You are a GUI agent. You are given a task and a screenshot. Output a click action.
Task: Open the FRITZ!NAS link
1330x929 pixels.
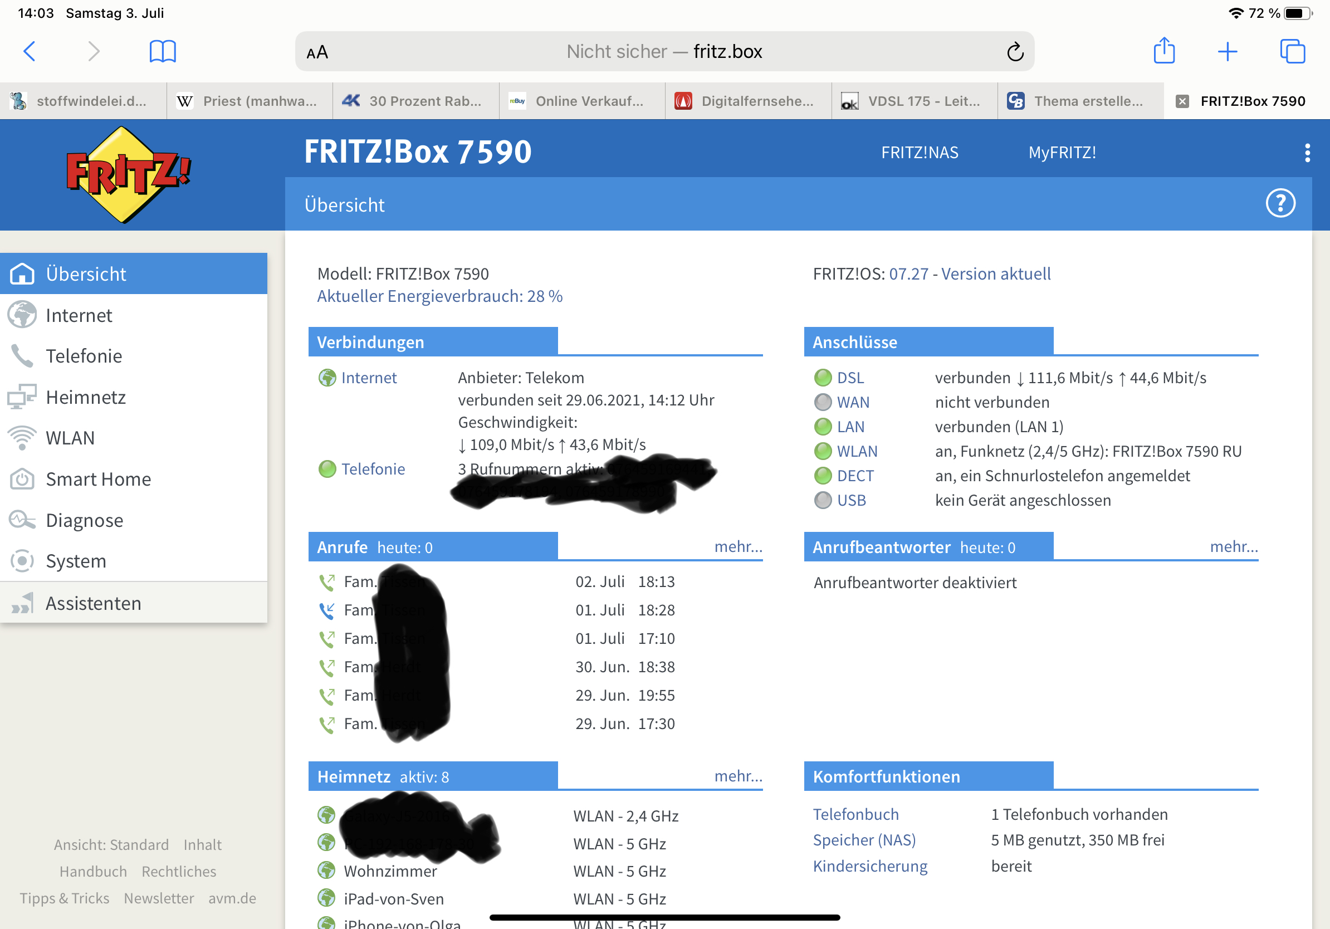click(920, 153)
